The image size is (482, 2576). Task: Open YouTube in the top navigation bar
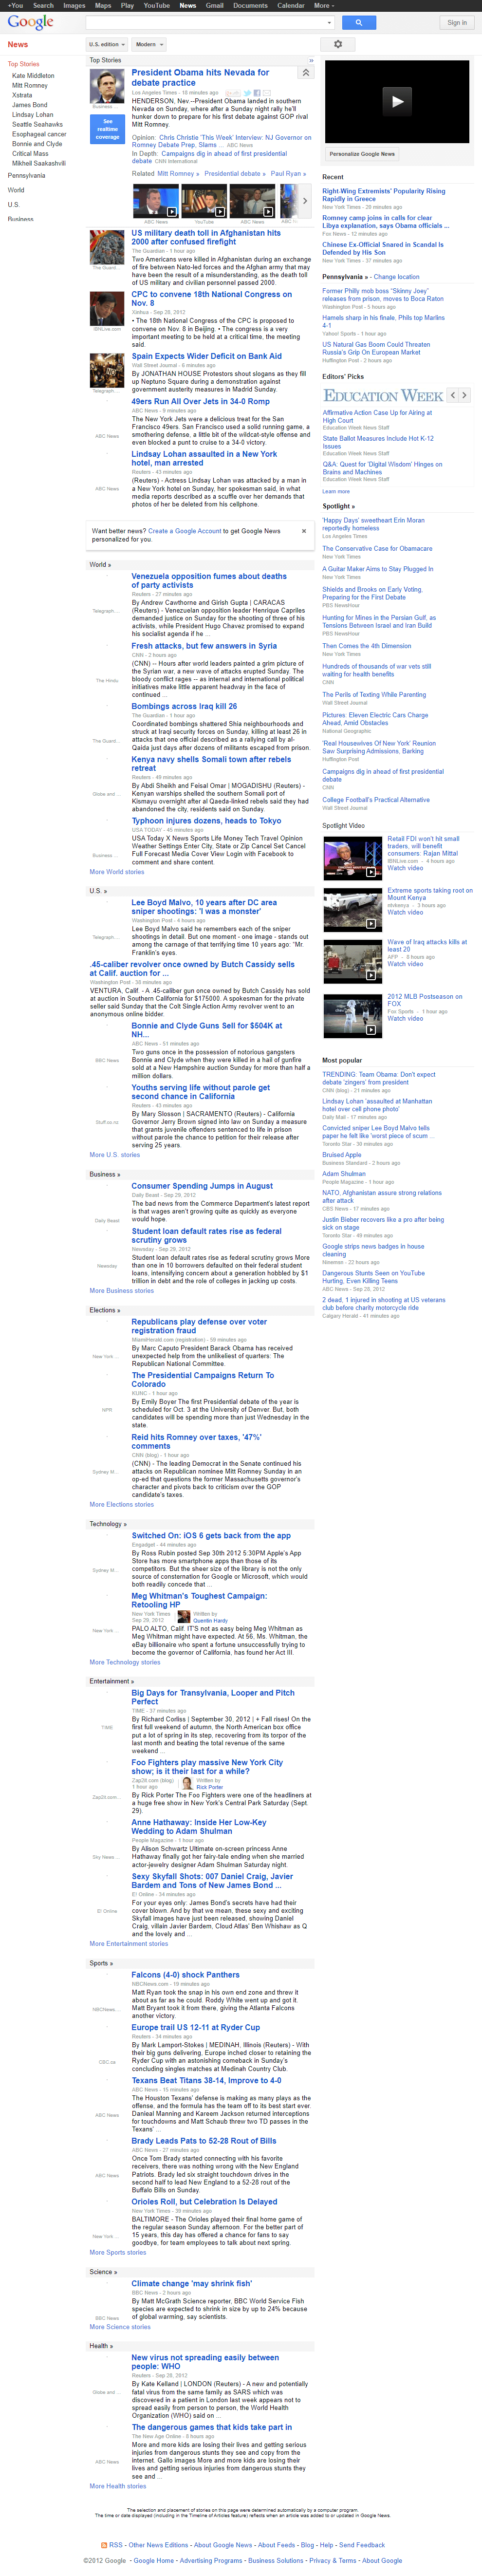156,5
